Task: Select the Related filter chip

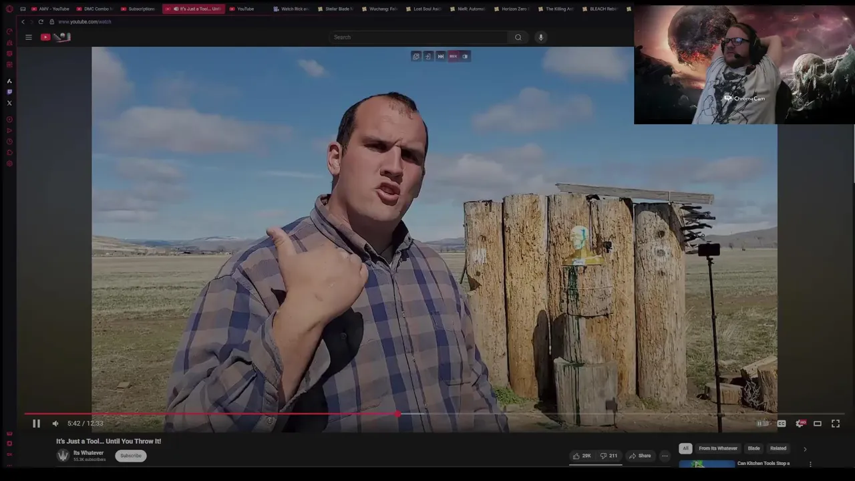Action: coord(778,449)
